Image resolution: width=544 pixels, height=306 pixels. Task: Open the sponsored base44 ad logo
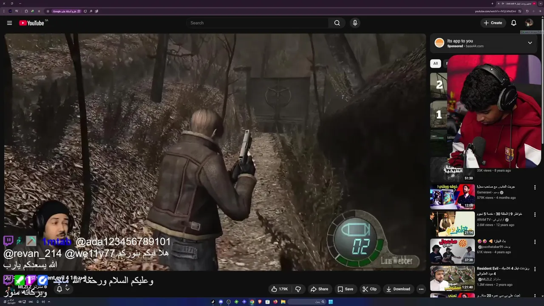click(439, 43)
